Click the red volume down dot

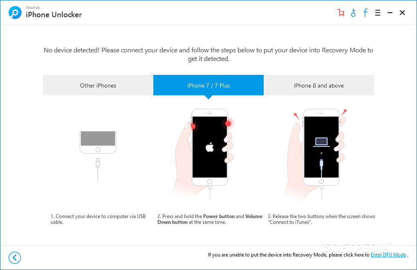[193, 126]
